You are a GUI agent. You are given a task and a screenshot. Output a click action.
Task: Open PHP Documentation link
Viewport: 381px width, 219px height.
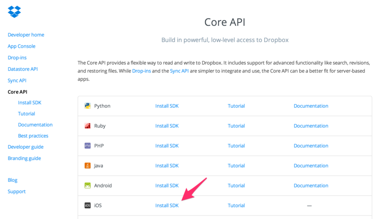311,146
